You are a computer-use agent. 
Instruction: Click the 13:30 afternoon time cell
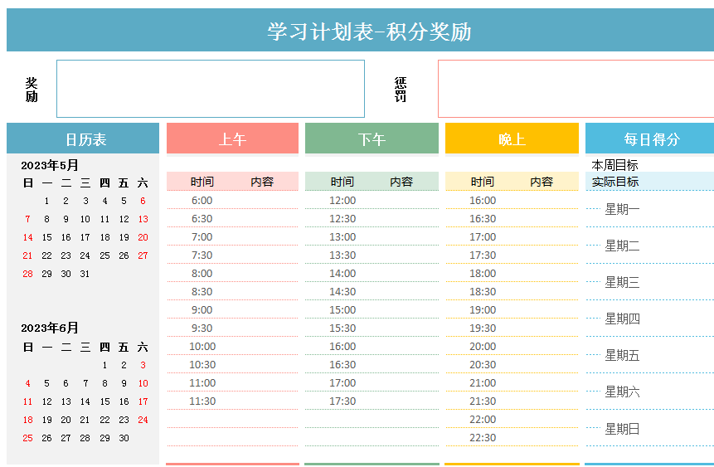342,255
